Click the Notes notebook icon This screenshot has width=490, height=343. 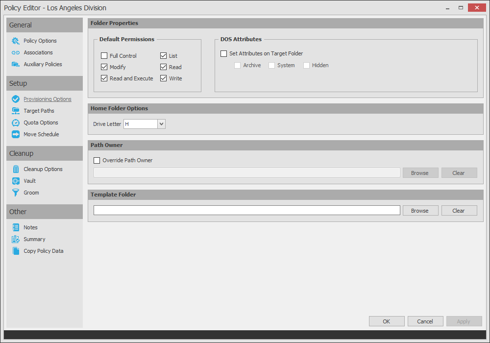pos(16,227)
